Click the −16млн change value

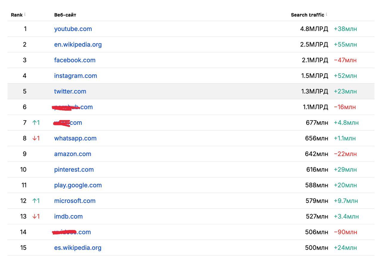345,107
